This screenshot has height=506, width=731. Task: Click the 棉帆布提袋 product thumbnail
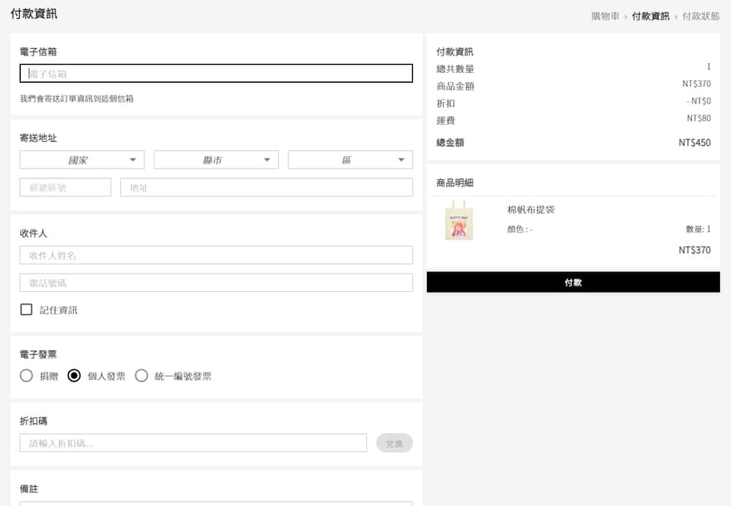pos(459,221)
